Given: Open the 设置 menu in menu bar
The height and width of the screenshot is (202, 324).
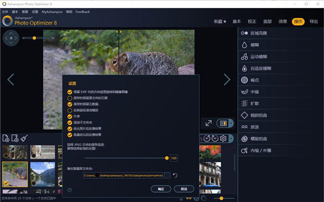Looking at the screenshot, I should pyautogui.click(x=35, y=12).
